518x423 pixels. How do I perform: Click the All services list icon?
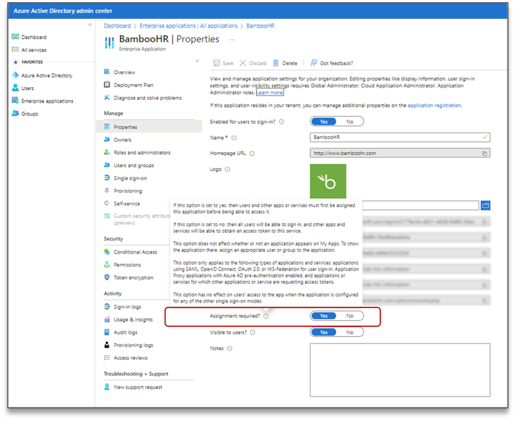tap(15, 49)
